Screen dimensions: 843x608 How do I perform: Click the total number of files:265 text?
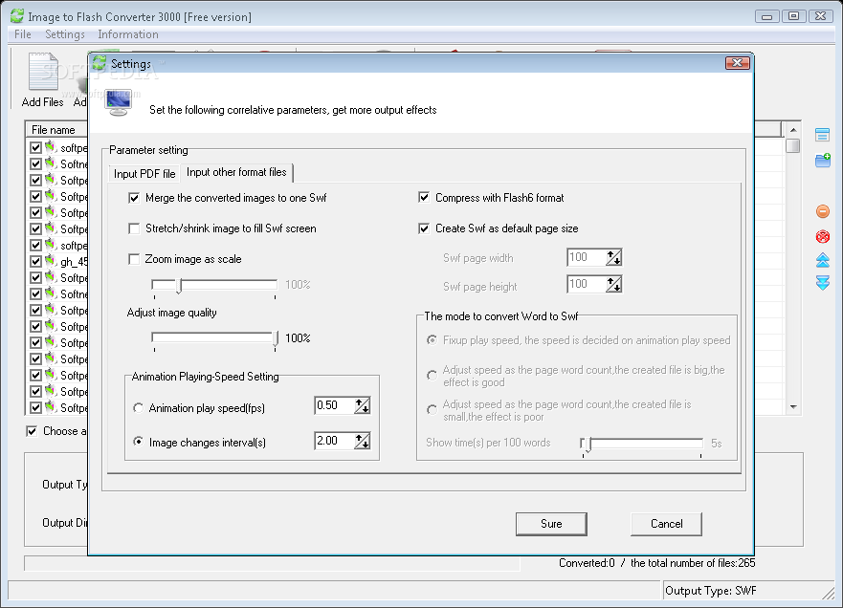coord(693,563)
